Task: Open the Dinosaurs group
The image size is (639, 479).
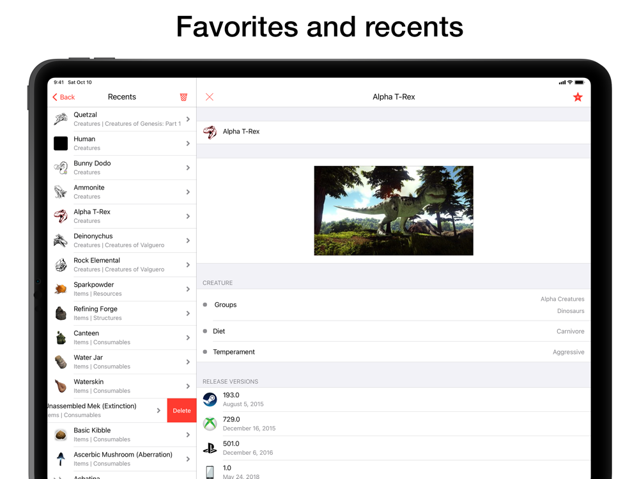Action: coord(571,311)
